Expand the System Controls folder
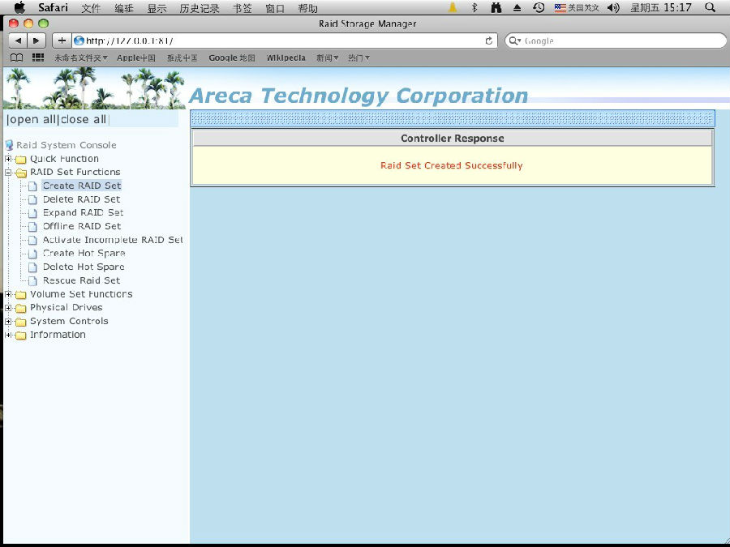 [8, 322]
